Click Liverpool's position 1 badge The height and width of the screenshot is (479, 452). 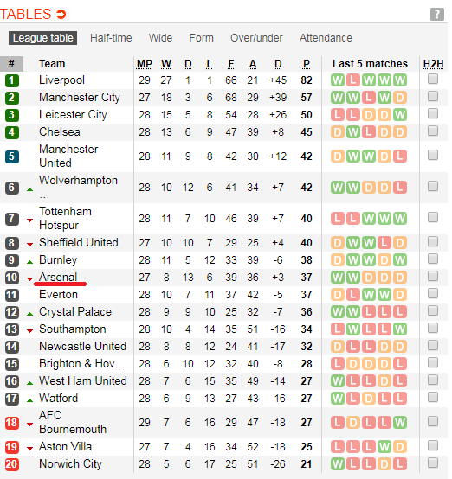tap(12, 80)
